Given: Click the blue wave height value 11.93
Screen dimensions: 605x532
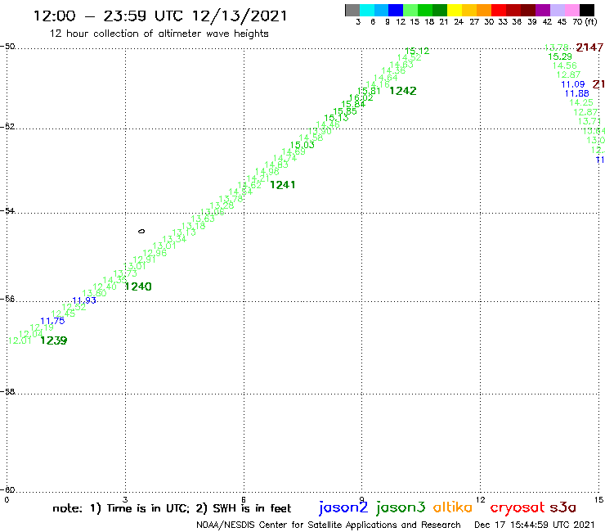Looking at the screenshot, I should click(x=84, y=300).
